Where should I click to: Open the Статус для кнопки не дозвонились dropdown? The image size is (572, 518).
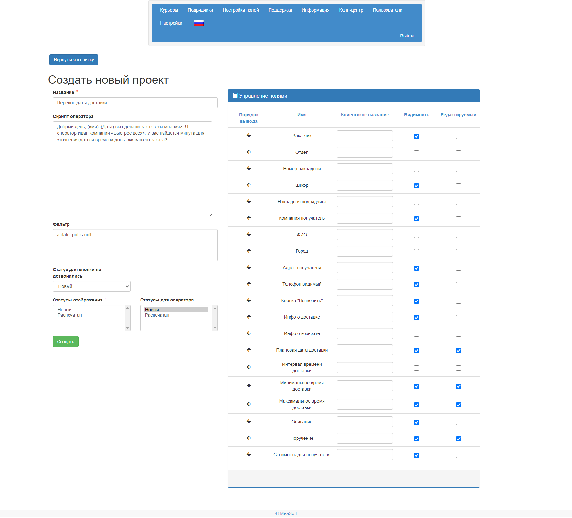point(91,286)
